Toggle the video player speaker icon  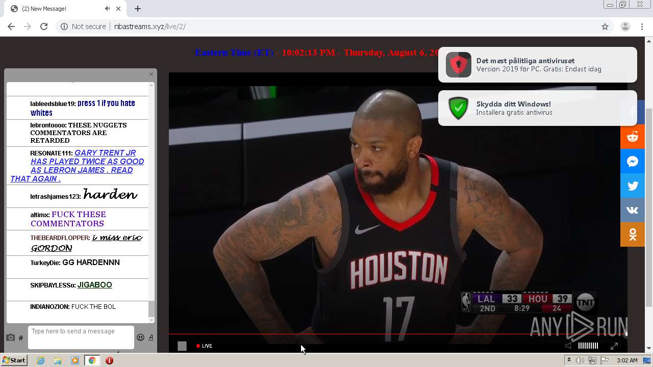tap(568, 346)
